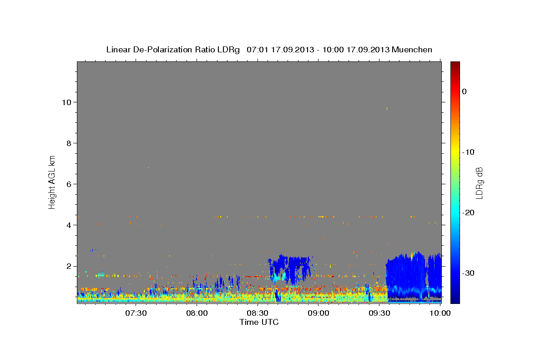Click the 09:30 time tick label

click(x=379, y=313)
